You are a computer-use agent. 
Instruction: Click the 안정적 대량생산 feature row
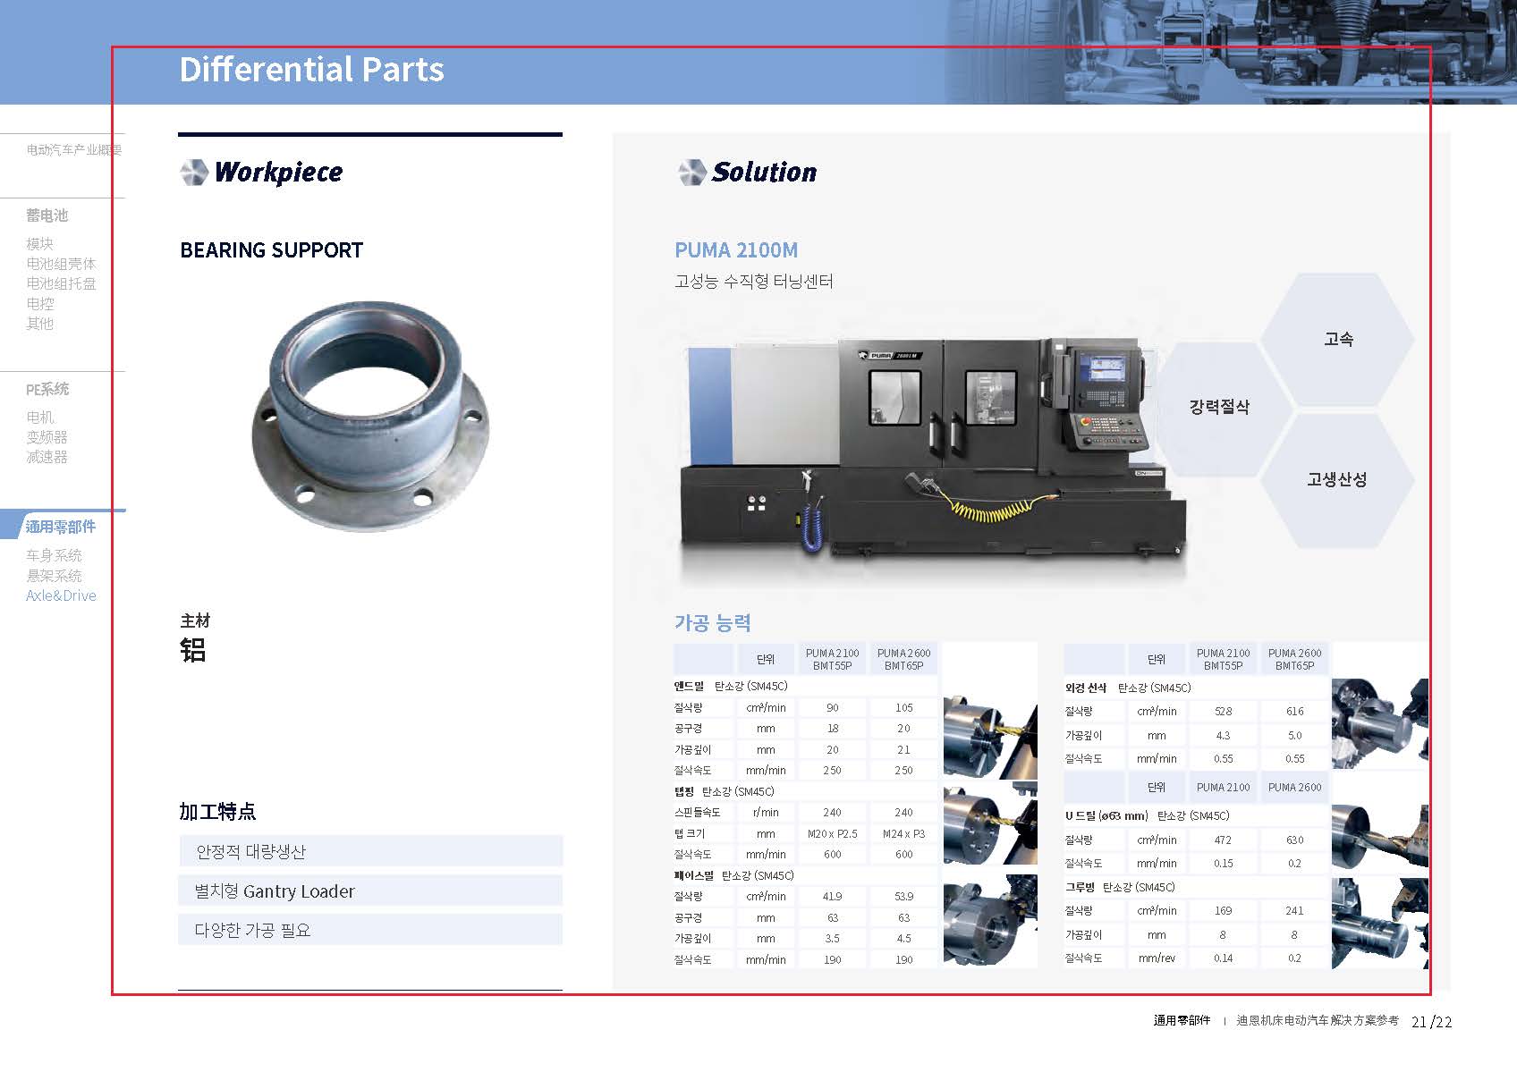[x=370, y=851]
